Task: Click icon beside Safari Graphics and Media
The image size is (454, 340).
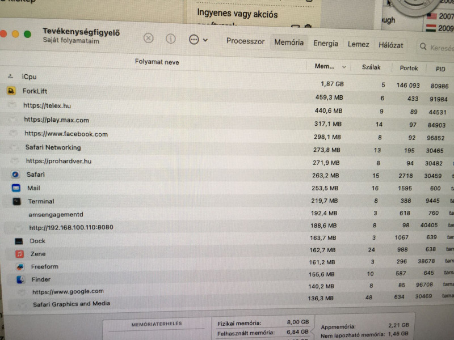Action: (x=22, y=304)
